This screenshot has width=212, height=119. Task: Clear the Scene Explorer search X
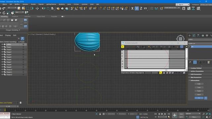[x=19, y=39]
